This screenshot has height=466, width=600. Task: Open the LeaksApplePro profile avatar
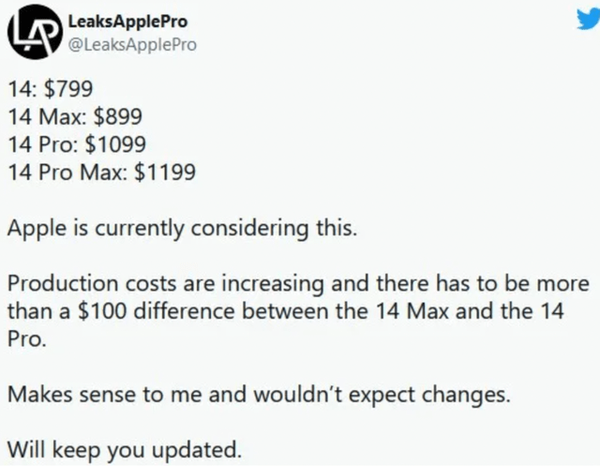click(36, 32)
